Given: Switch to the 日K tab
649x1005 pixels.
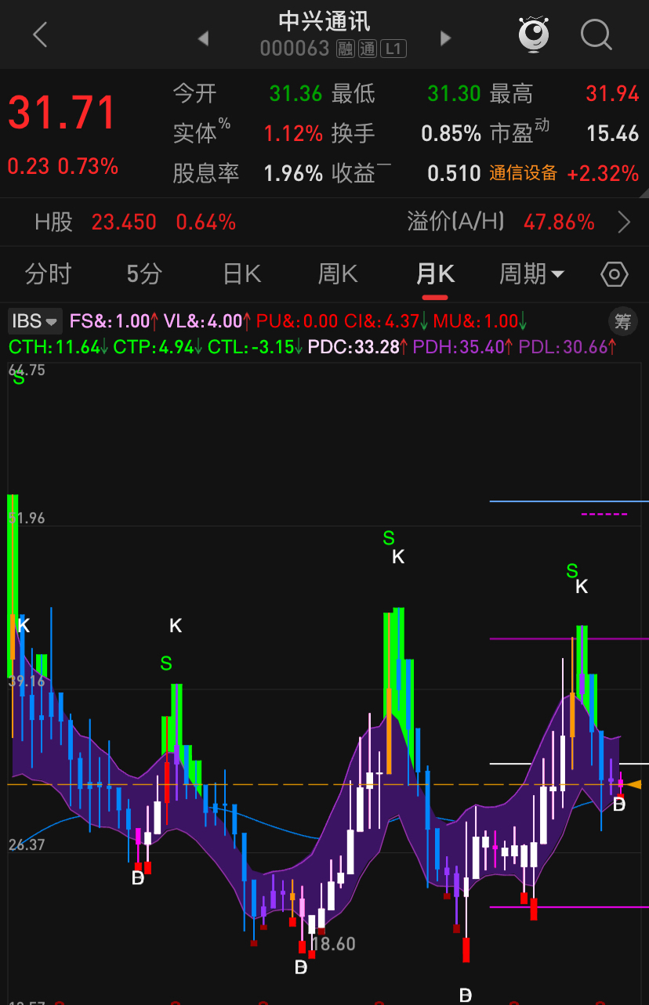Looking at the screenshot, I should 241,274.
